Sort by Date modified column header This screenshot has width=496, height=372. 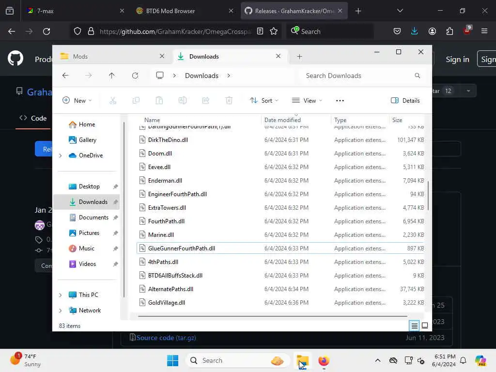click(x=282, y=120)
